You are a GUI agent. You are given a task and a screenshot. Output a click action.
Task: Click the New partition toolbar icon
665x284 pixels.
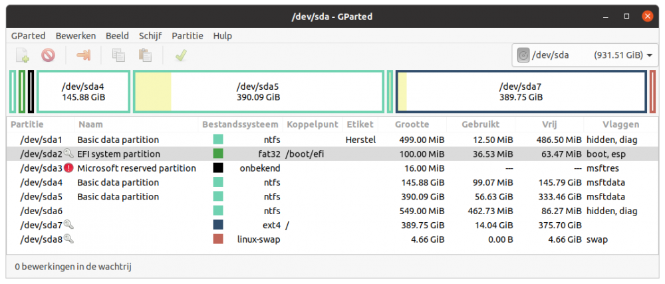pos(23,55)
